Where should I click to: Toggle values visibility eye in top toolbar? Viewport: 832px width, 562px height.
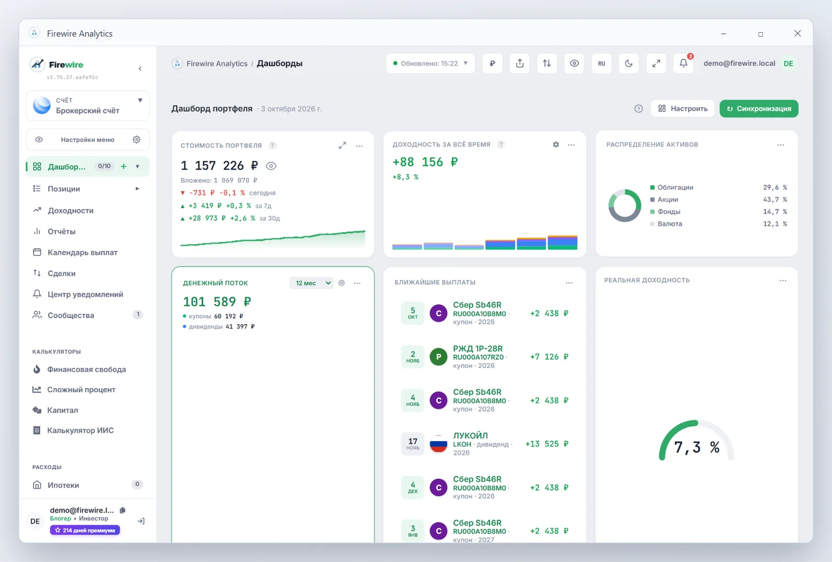coord(574,63)
